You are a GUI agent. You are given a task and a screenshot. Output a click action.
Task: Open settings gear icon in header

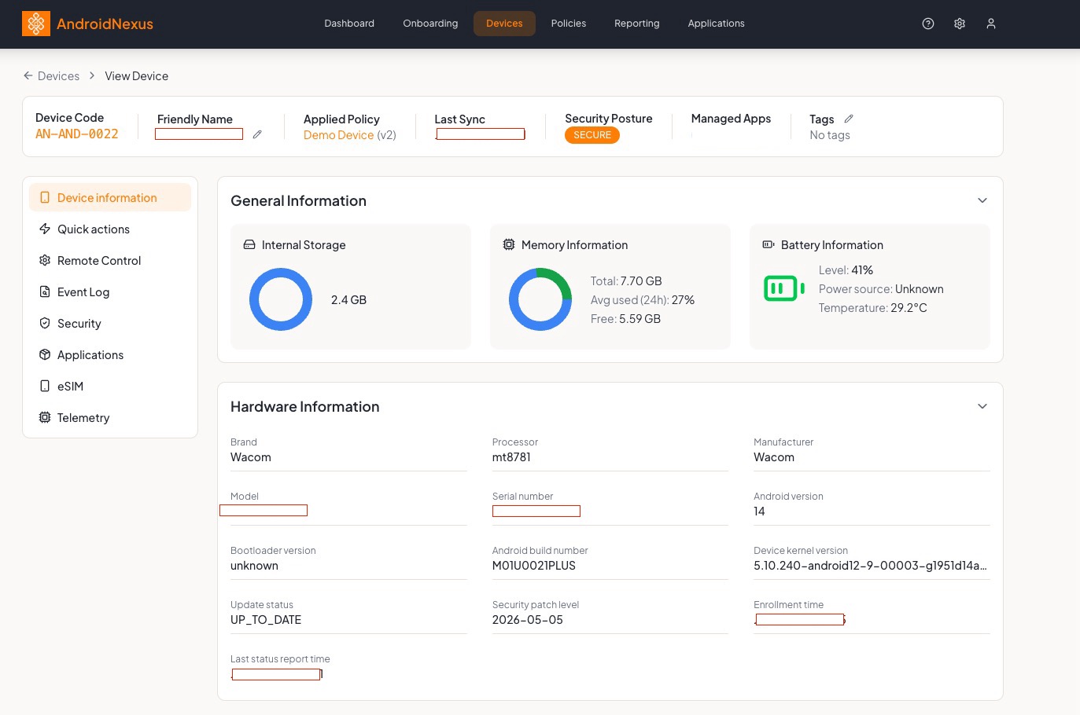(960, 24)
